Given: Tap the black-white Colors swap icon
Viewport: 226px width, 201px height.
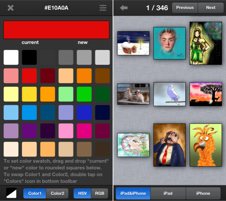Looking at the screenshot, I should pos(11,193).
